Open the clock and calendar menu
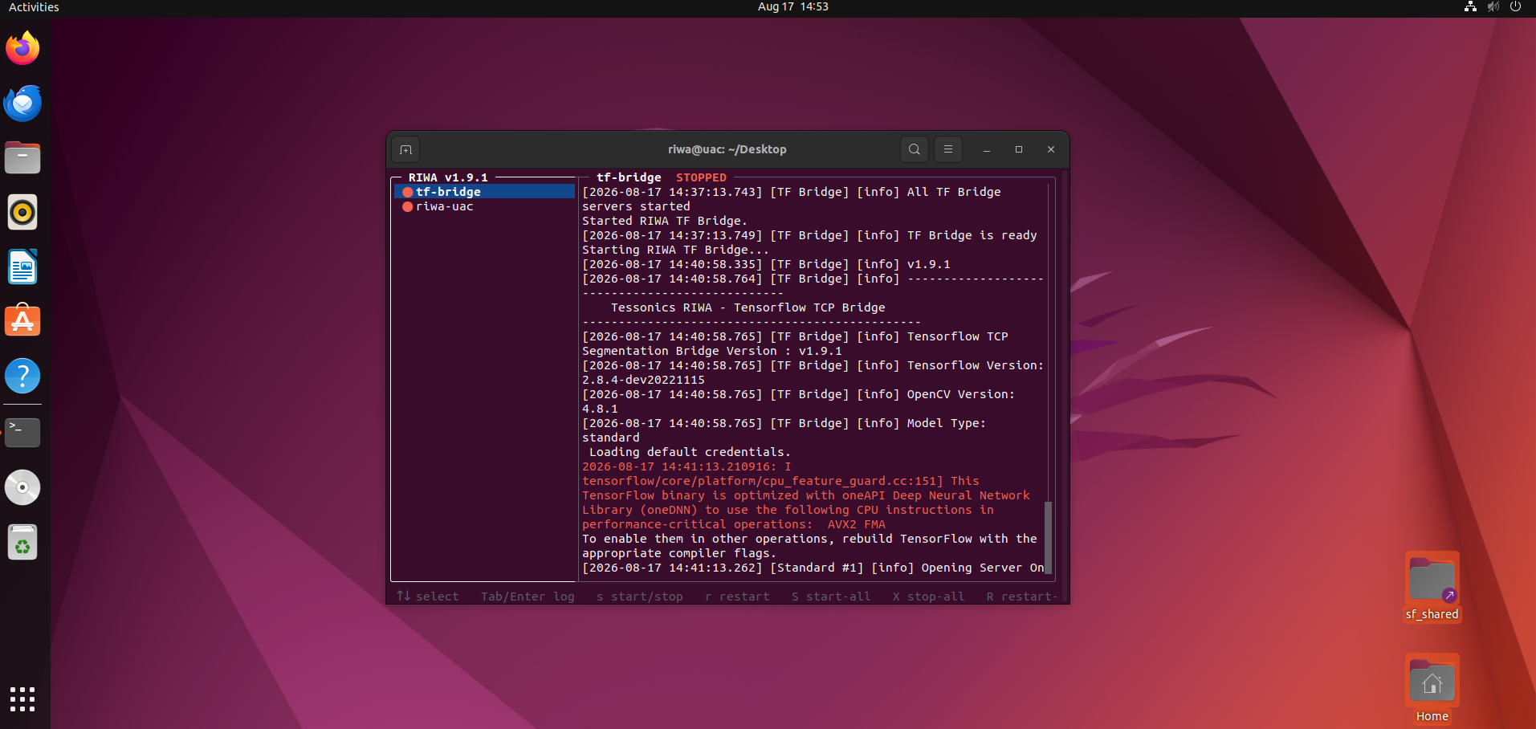 pos(793,7)
